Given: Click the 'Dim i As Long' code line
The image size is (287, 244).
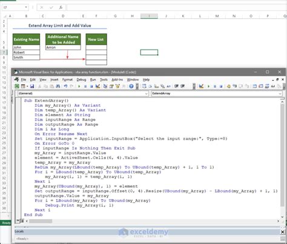Looking at the screenshot, I should point(51,129).
